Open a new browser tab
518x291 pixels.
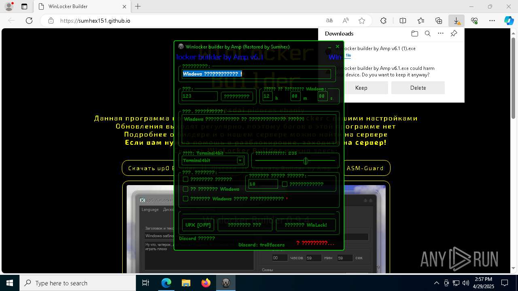(138, 6)
